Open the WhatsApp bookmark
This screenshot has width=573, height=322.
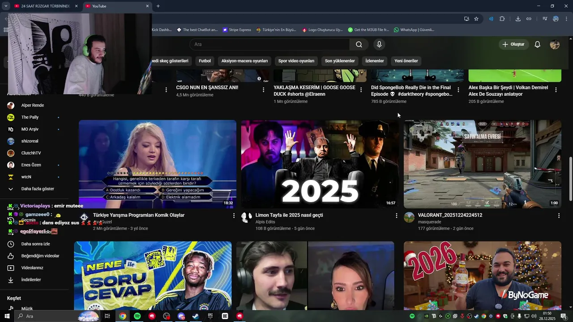pos(414,30)
